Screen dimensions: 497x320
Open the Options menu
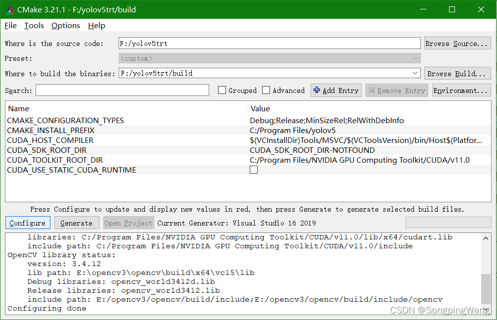pos(66,25)
